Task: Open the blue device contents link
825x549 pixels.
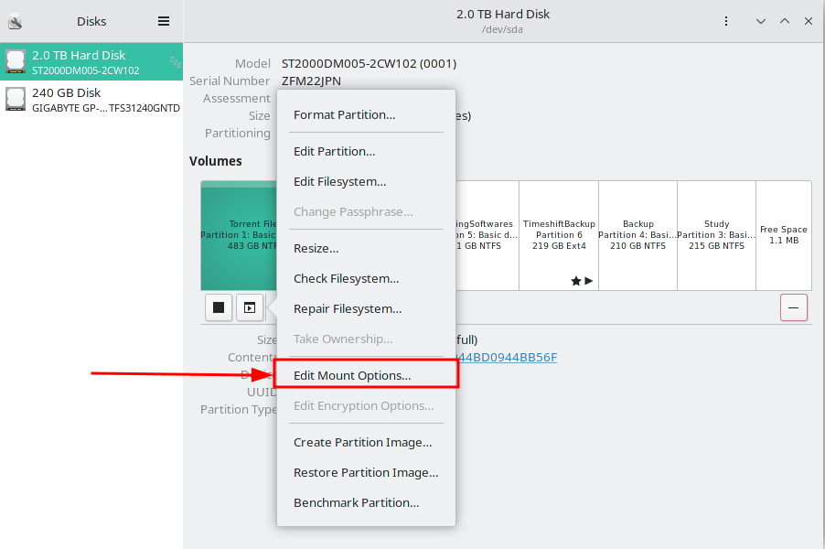Action: pos(512,357)
